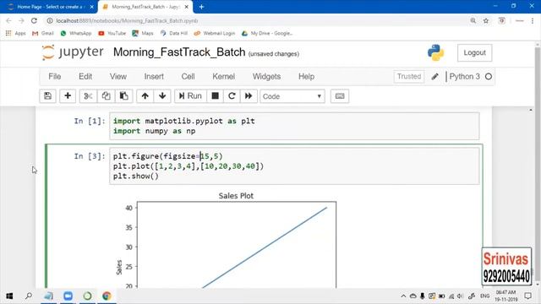This screenshot has height=304, width=541.
Task: Open the Kernel menu
Action: coord(223,77)
